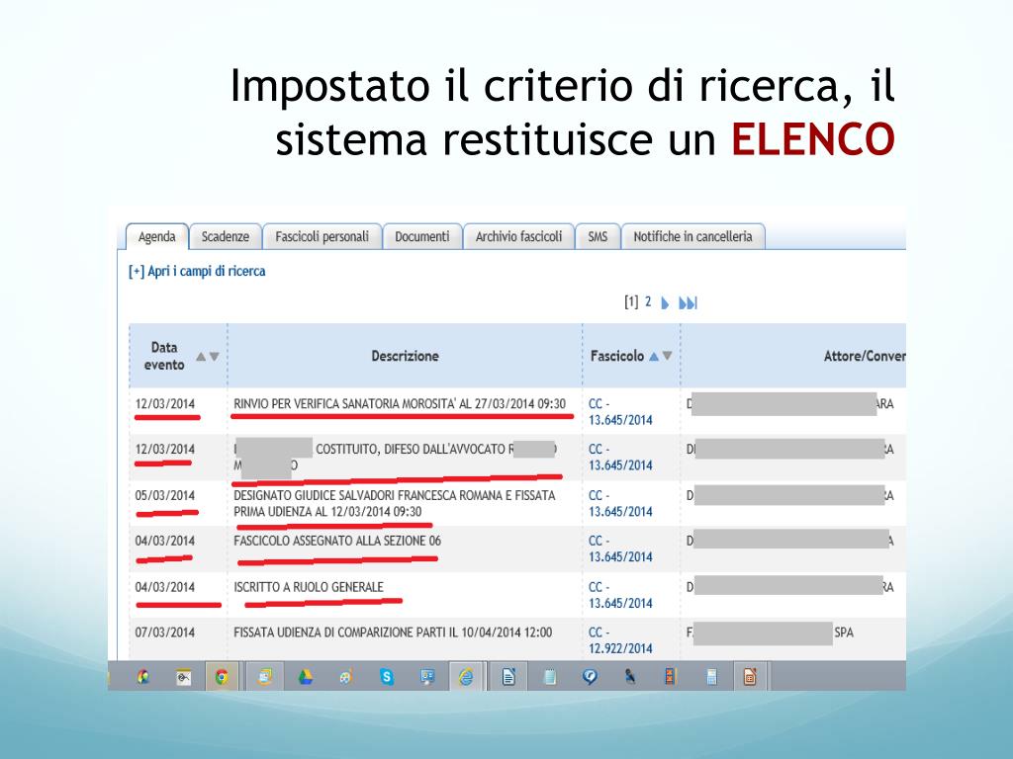Open fascicolo link in COSTITUITO, DIFESO row
The image size is (1013, 759).
tap(620, 457)
